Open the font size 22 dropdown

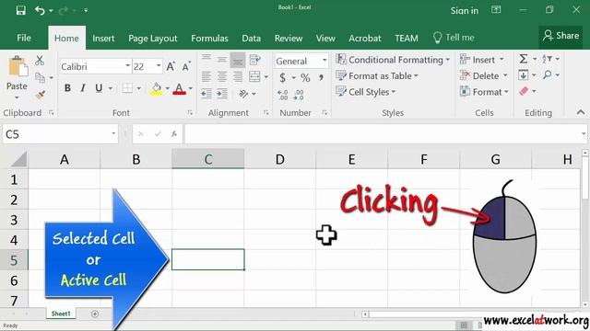point(159,66)
